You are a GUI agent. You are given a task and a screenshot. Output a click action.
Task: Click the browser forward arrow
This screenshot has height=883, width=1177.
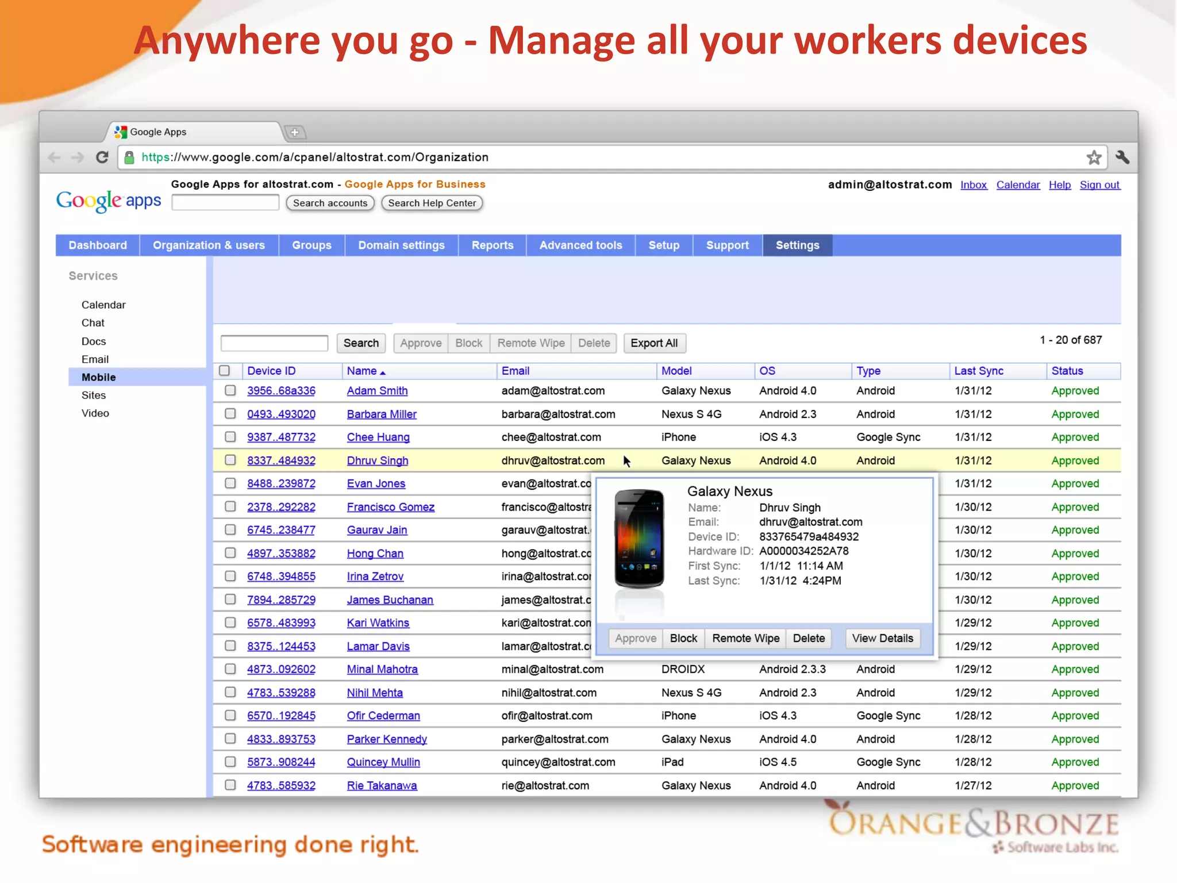pos(78,158)
